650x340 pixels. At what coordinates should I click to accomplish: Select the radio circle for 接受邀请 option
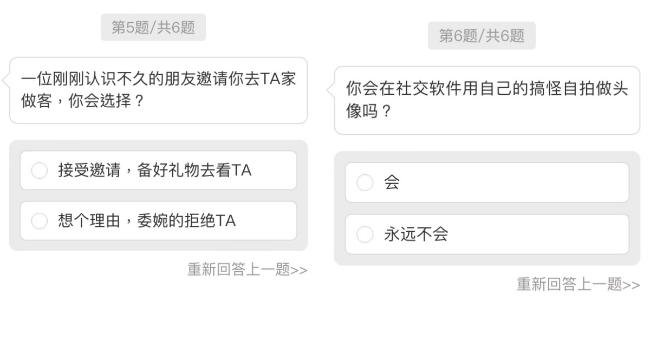pyautogui.click(x=40, y=171)
